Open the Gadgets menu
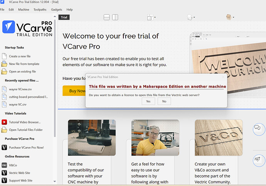 (x=56, y=9)
